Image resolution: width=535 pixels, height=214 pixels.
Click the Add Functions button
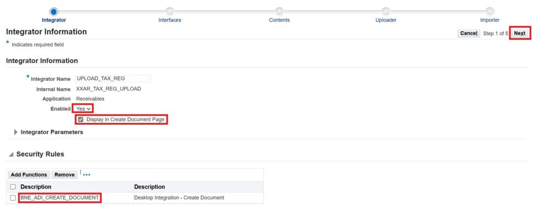(29, 175)
